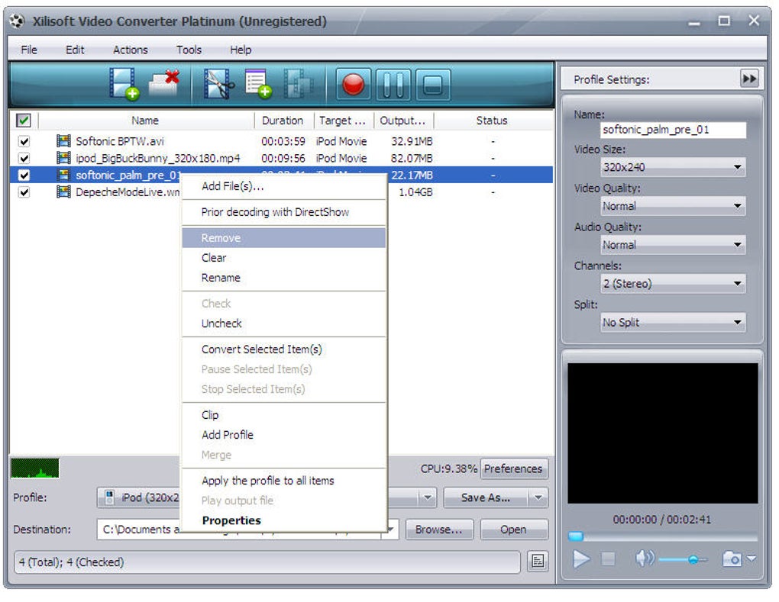Click the preview seek slider handle
This screenshot has width=779, height=602.
pos(575,536)
